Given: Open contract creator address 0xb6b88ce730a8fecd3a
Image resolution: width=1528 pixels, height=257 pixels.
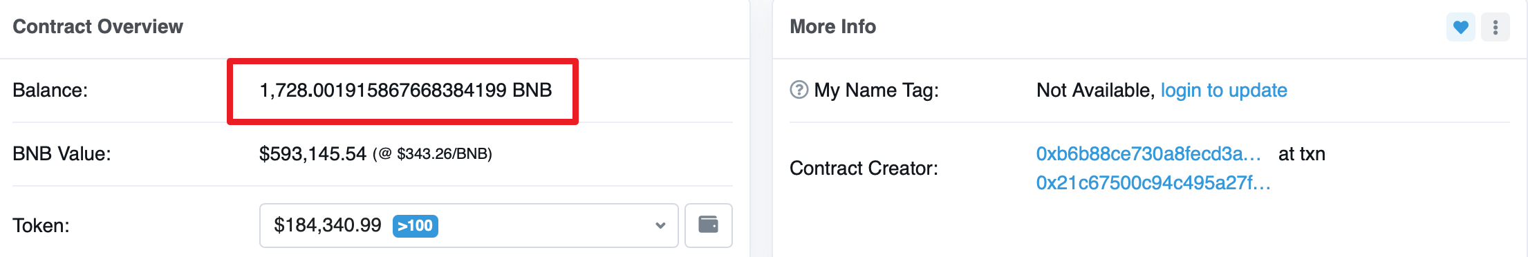Looking at the screenshot, I should [1148, 153].
